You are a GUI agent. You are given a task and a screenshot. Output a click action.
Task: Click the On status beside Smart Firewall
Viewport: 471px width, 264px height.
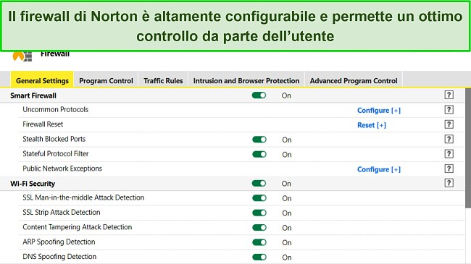coord(286,95)
